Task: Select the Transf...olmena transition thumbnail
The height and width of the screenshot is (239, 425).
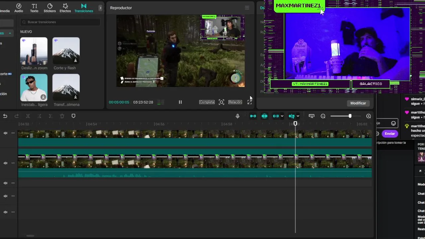Action: [x=66, y=87]
